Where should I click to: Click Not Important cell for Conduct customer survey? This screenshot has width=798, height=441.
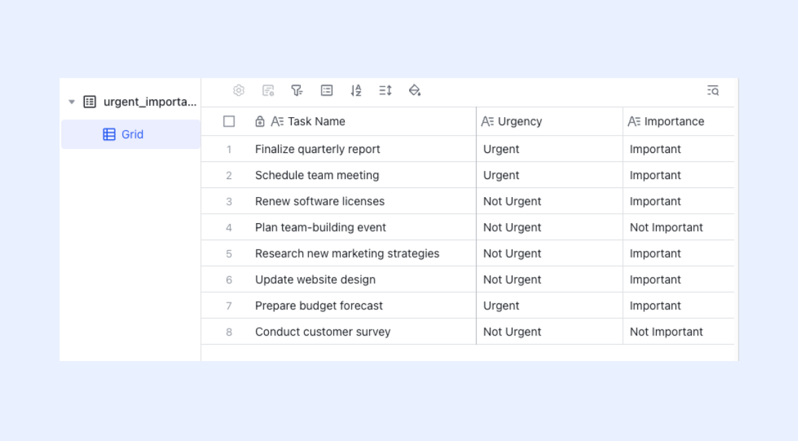[679, 331]
